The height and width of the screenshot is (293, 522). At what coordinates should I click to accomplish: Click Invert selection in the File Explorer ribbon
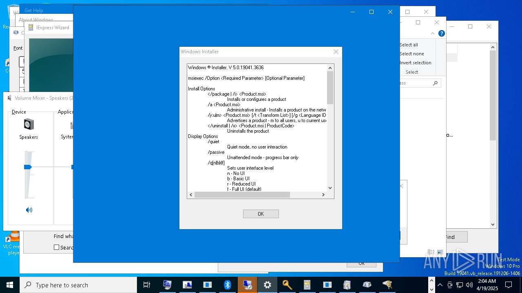click(x=415, y=63)
